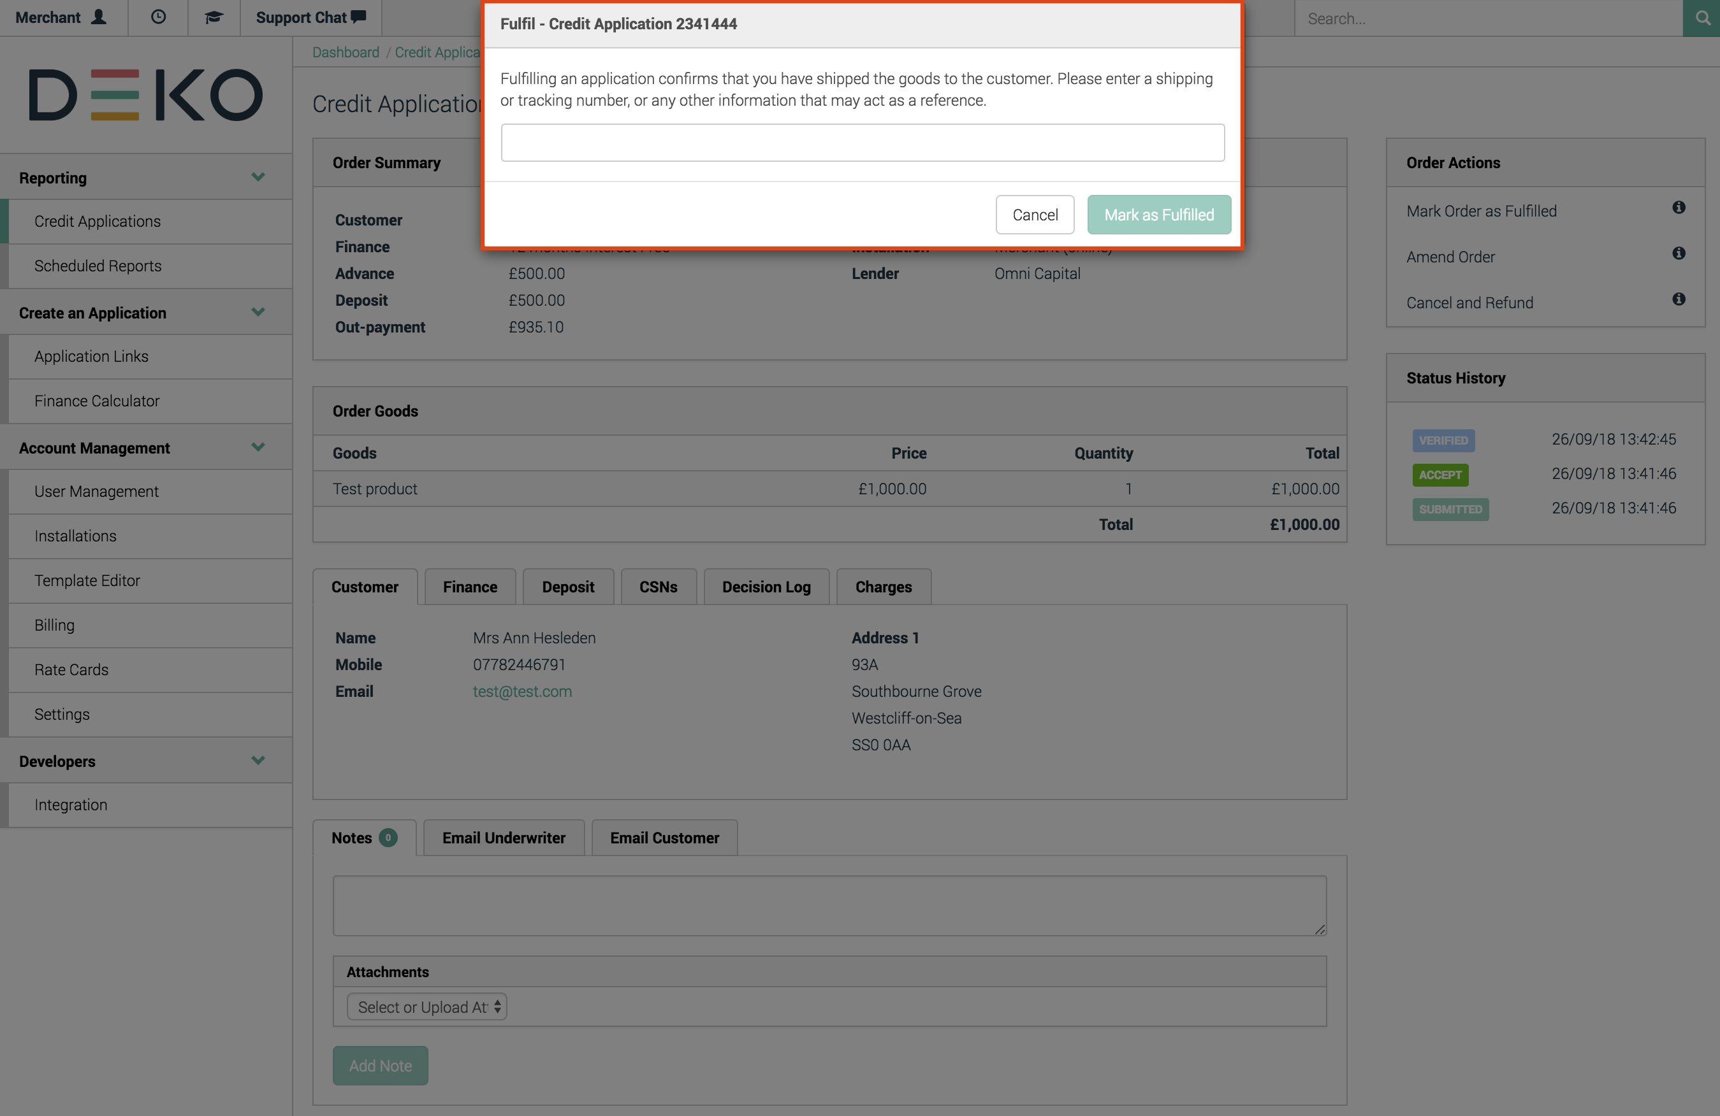Collapse the Reporting sidebar section
Image resolution: width=1720 pixels, height=1116 pixels.
[258, 177]
